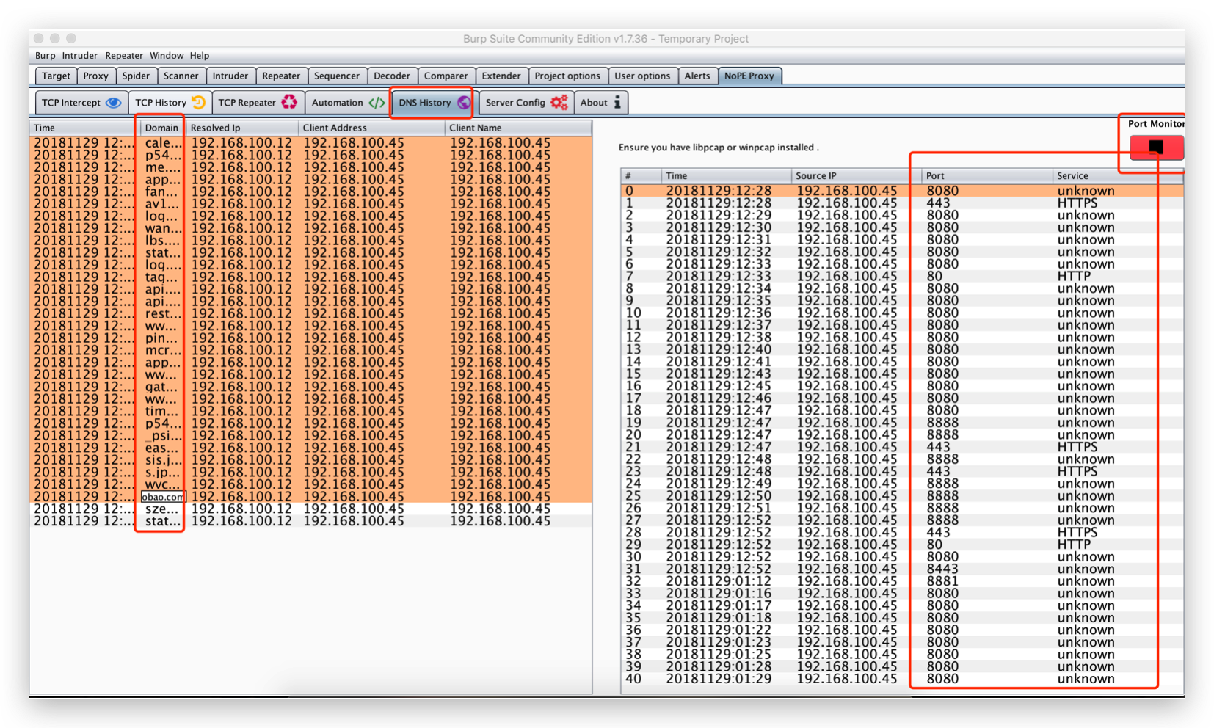Toggle the red Port Monitor stop button

pos(1155,148)
